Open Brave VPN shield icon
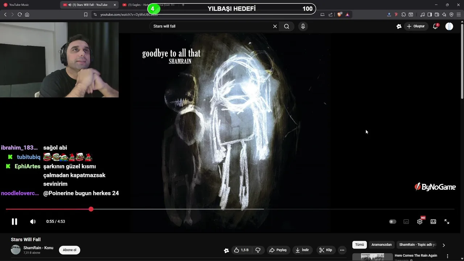The width and height of the screenshot is (464, 261). [451, 14]
